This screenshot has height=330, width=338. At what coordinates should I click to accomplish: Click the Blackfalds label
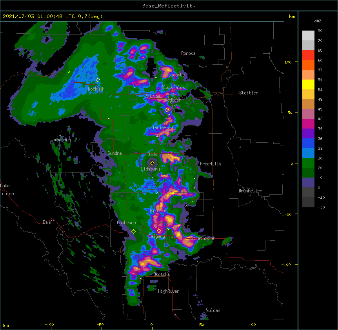tap(173, 87)
